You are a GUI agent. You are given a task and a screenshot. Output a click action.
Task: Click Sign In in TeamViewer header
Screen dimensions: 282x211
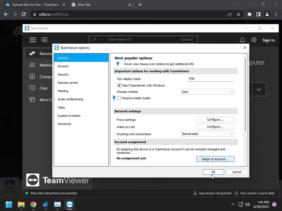click(x=268, y=40)
